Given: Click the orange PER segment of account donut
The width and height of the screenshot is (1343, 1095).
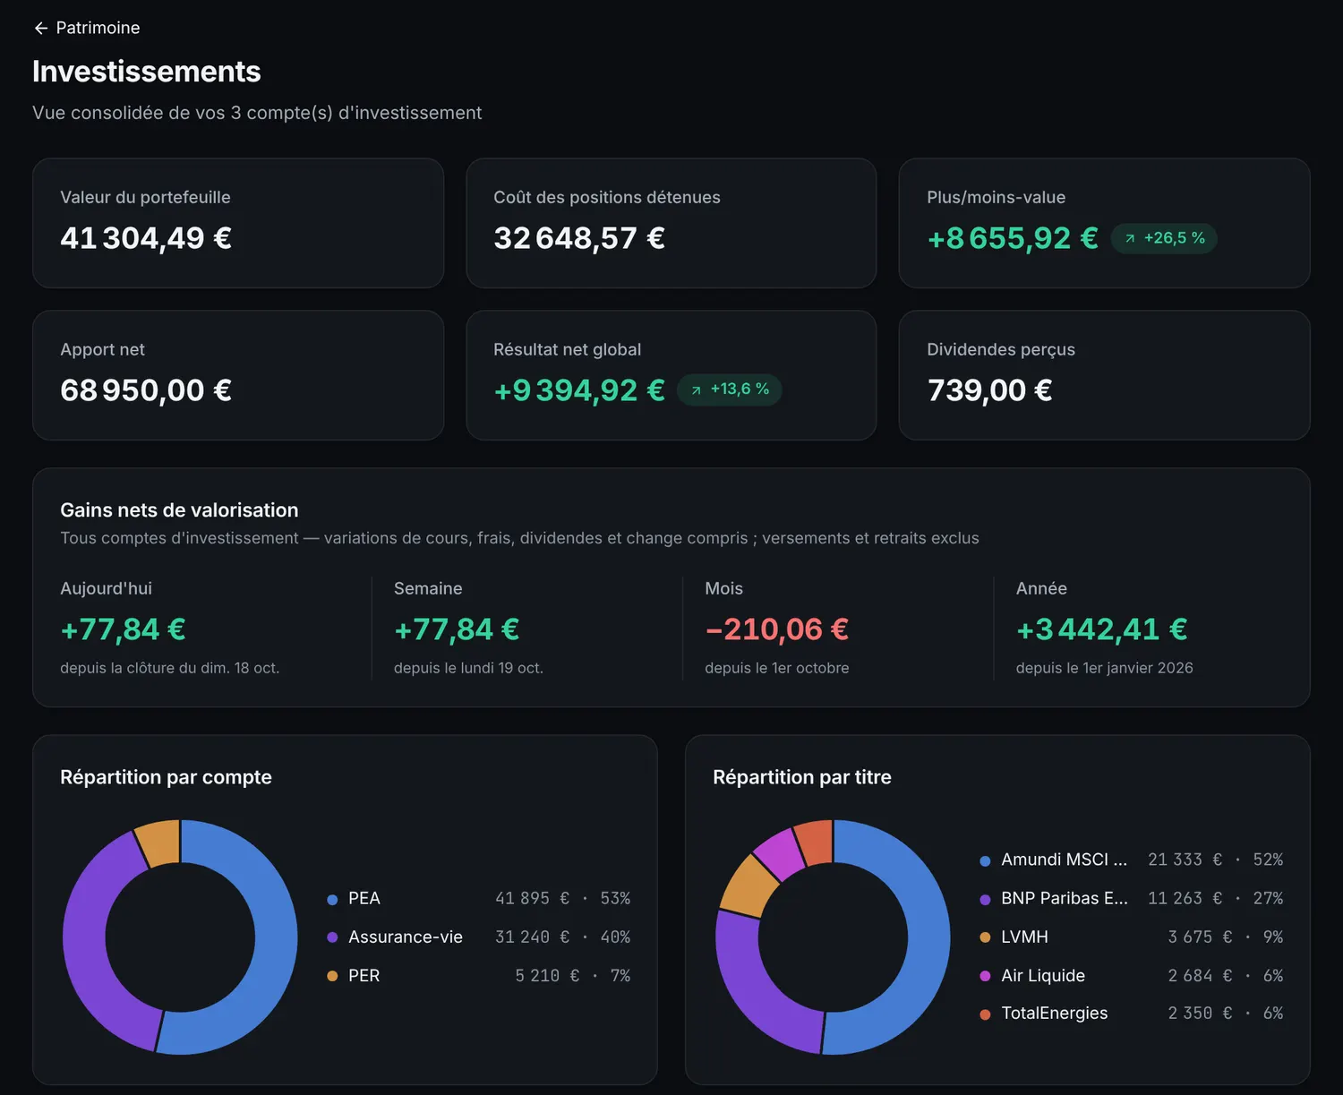Looking at the screenshot, I should [159, 843].
